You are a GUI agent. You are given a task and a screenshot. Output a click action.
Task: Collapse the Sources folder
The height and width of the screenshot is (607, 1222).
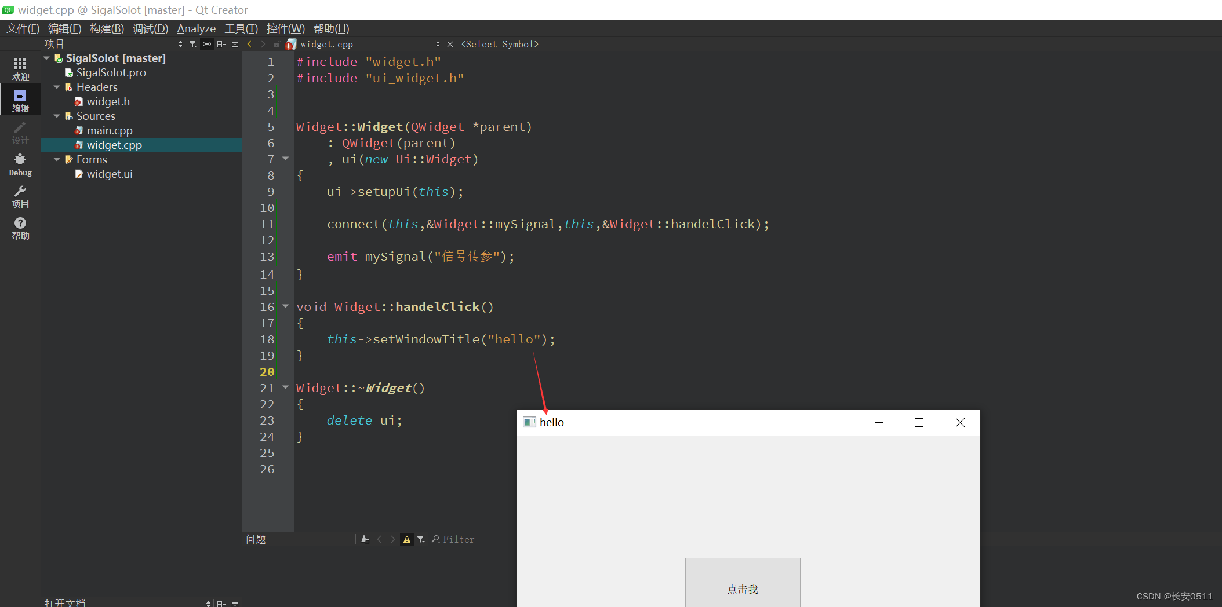57,116
